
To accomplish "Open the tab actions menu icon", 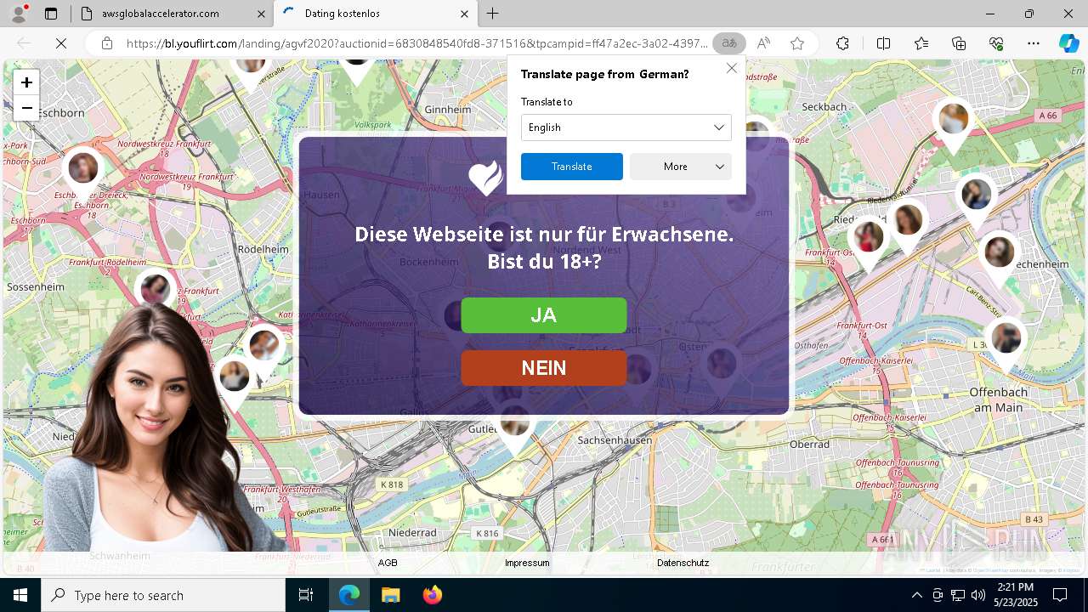I will pyautogui.click(x=51, y=14).
